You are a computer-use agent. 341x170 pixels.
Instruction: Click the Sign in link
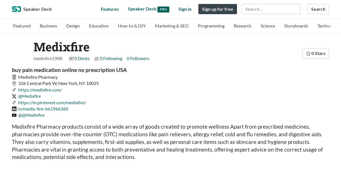point(185,9)
